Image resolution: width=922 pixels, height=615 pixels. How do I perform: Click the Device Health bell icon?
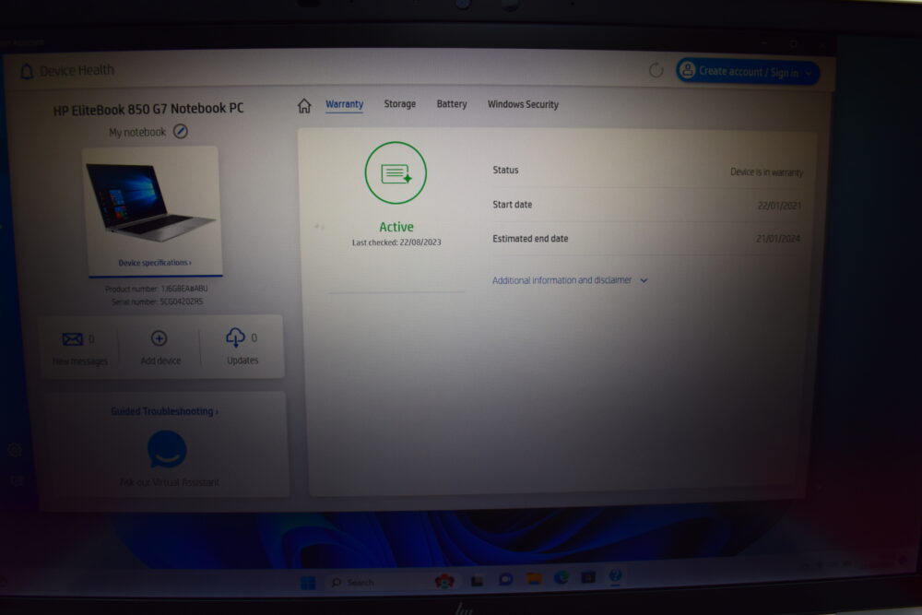tap(27, 72)
